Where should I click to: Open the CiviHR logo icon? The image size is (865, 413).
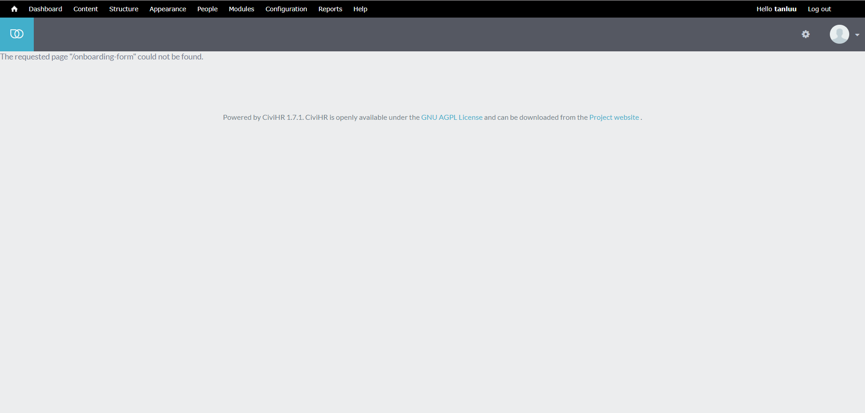[17, 34]
